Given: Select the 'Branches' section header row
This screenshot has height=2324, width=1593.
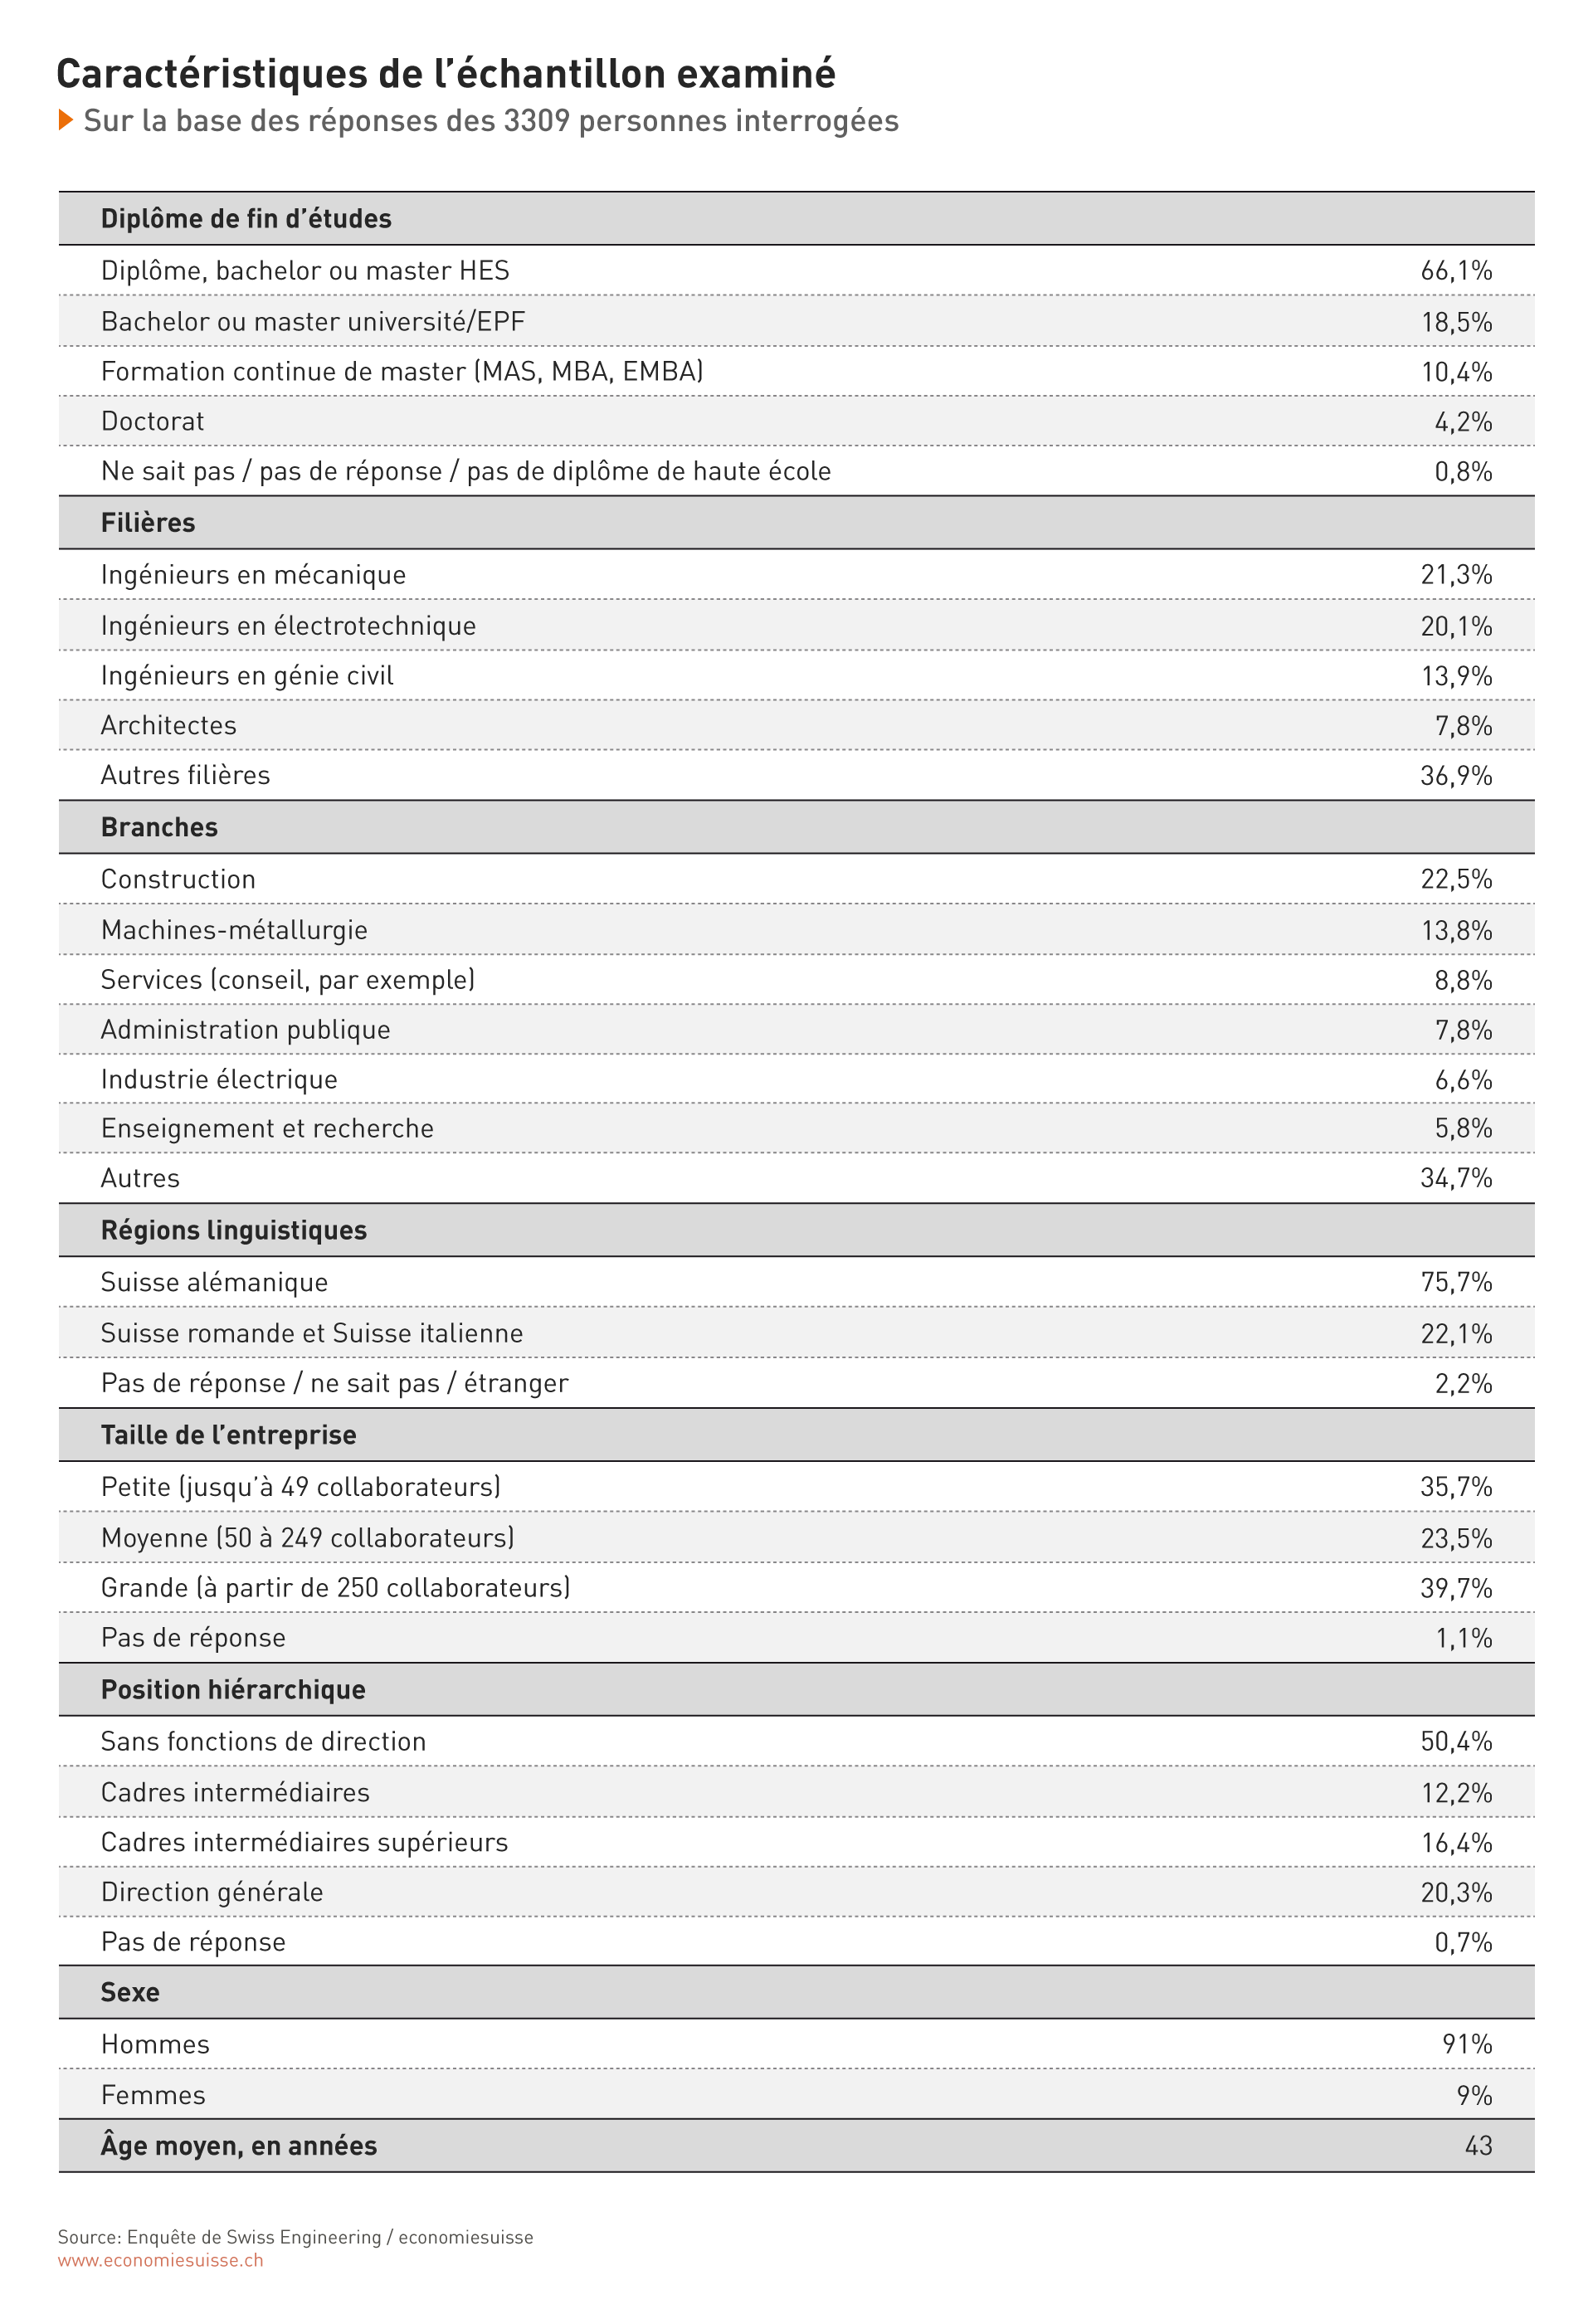Looking at the screenshot, I should coord(796,827).
